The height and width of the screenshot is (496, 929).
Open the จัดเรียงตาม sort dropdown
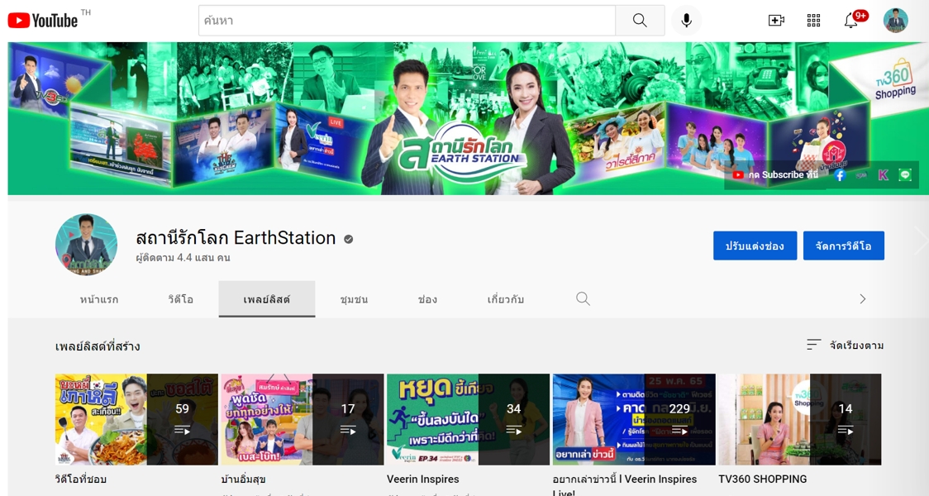[x=845, y=345]
